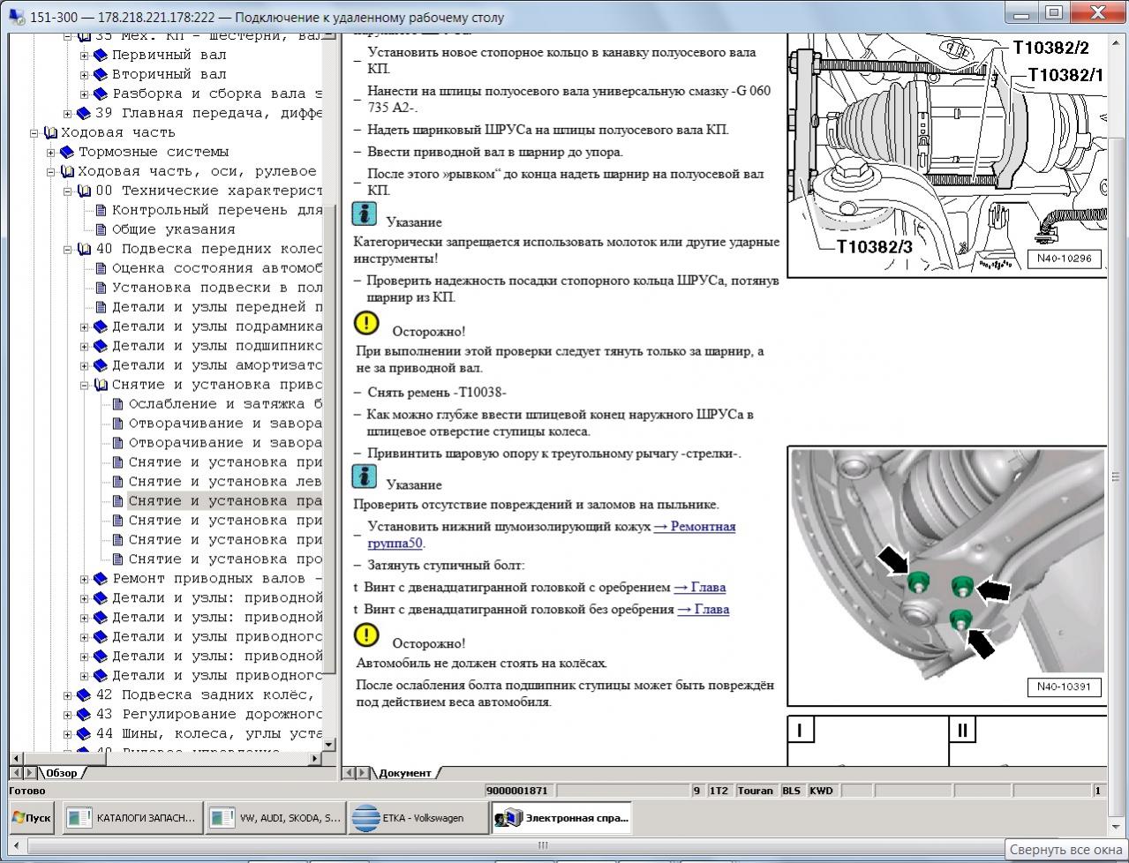Click book icon of 39 Главная передача
Image resolution: width=1129 pixels, height=863 pixels.
pos(83,113)
